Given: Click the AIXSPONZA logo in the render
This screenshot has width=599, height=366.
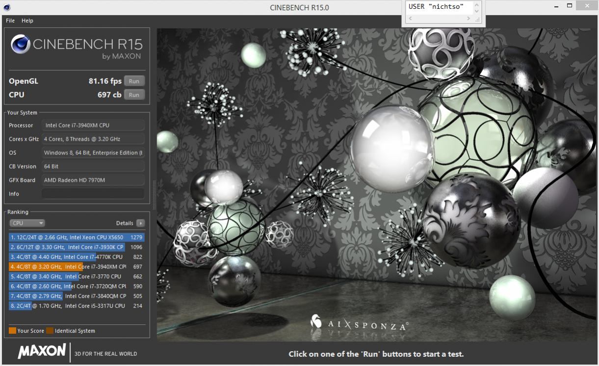Looking at the screenshot, I should (x=360, y=322).
